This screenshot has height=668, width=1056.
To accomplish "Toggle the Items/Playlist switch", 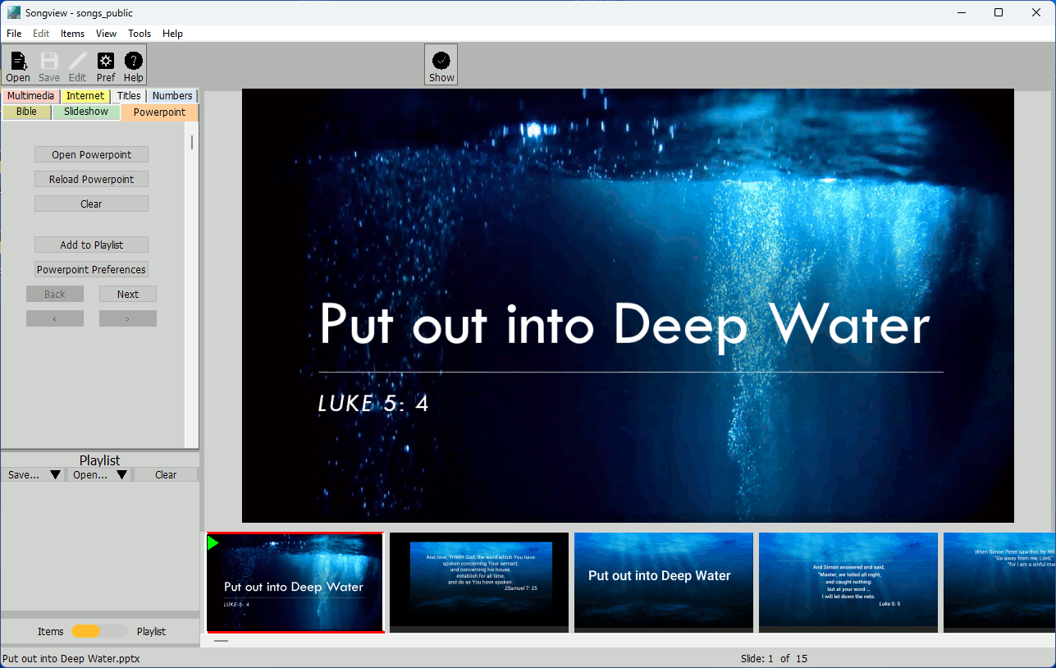I will [99, 631].
